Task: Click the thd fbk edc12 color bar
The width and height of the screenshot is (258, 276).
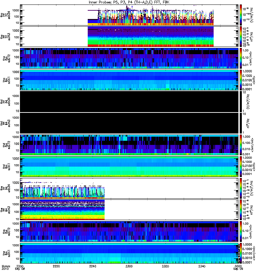Action: point(241,145)
